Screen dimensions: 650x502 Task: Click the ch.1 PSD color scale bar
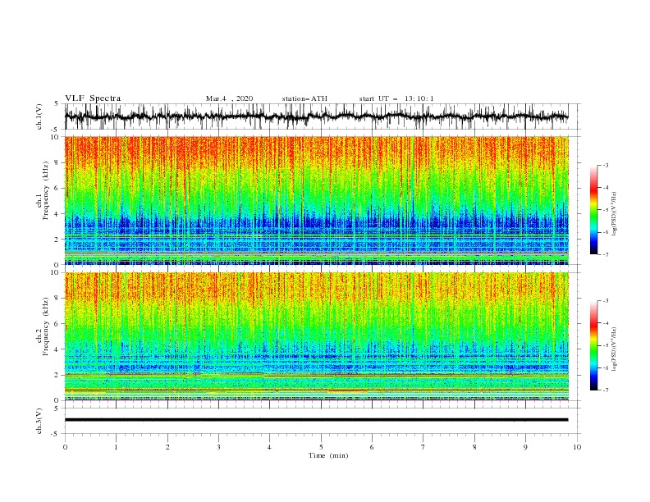pyautogui.click(x=593, y=210)
